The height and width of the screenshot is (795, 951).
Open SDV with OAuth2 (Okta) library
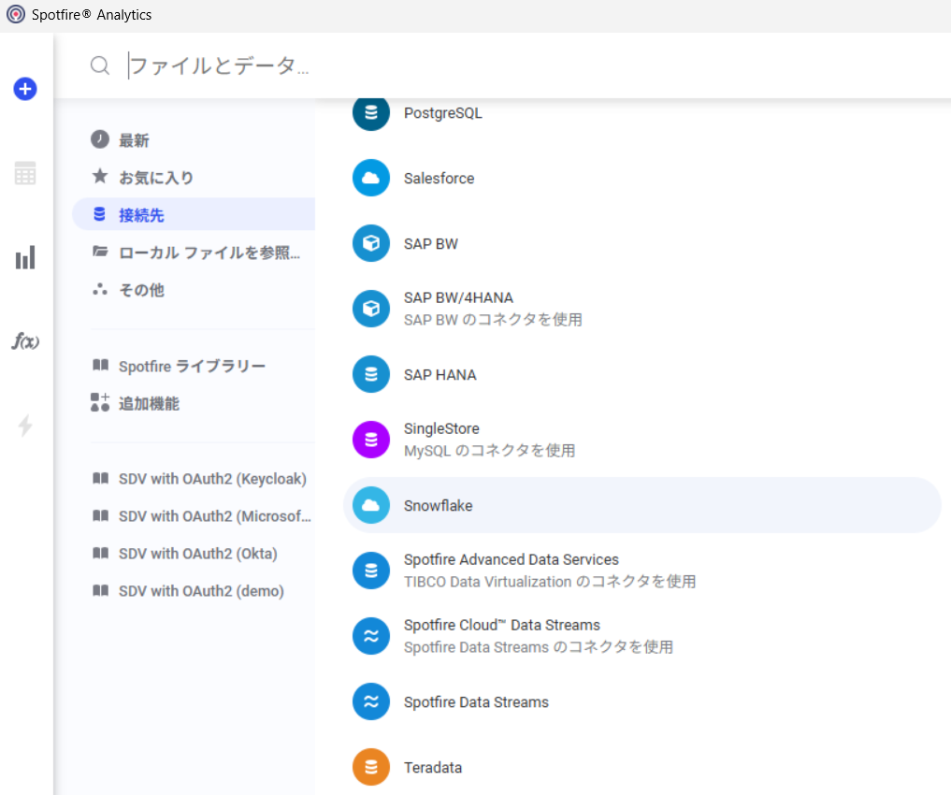coord(194,553)
